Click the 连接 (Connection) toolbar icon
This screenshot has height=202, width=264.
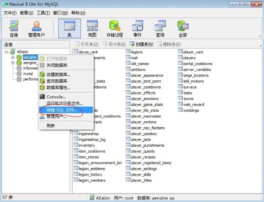pos(14,28)
